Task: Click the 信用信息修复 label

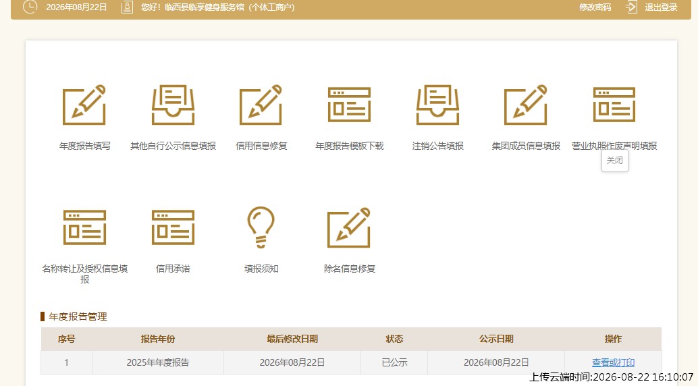Action: pos(261,146)
